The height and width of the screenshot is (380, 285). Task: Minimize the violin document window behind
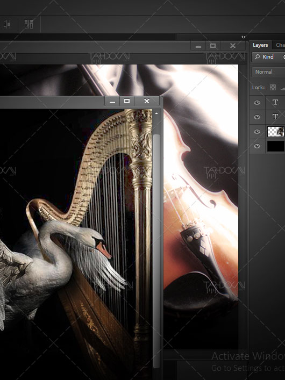click(198, 46)
